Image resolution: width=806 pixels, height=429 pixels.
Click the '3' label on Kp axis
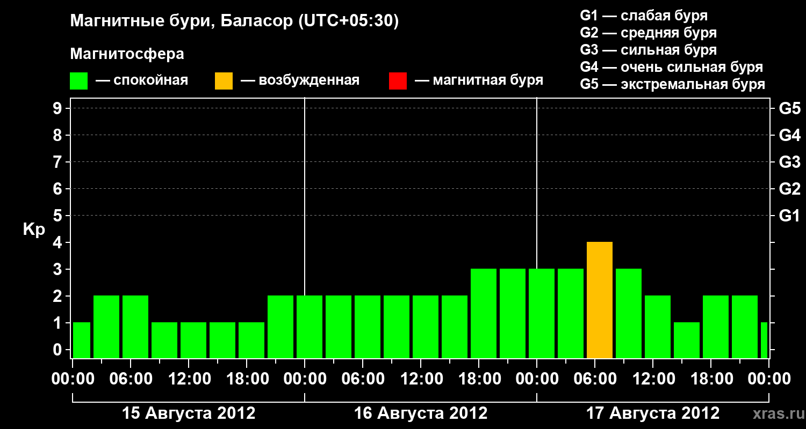pyautogui.click(x=59, y=269)
